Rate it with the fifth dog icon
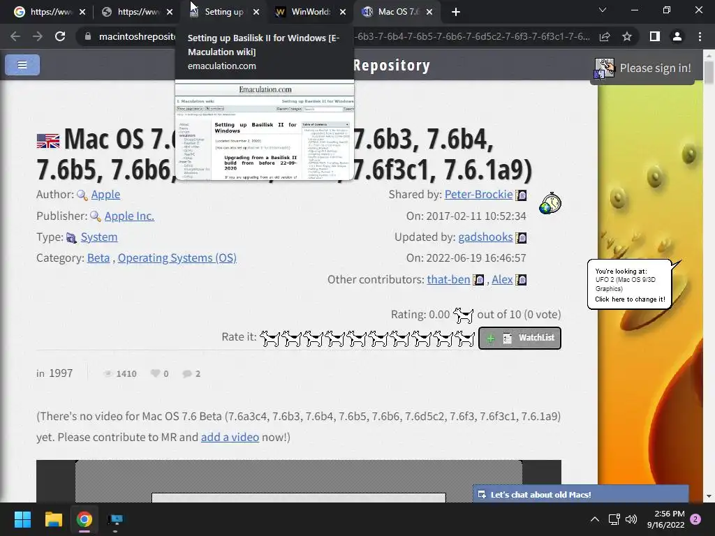The height and width of the screenshot is (536, 715). point(357,338)
